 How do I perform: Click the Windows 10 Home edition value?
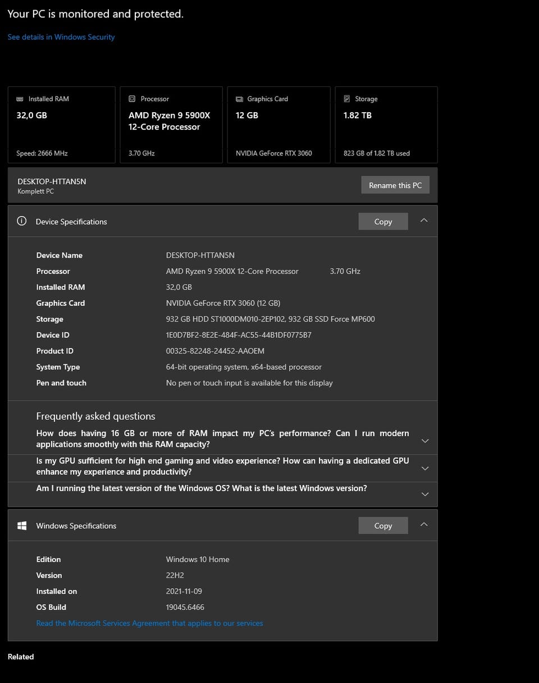point(198,560)
